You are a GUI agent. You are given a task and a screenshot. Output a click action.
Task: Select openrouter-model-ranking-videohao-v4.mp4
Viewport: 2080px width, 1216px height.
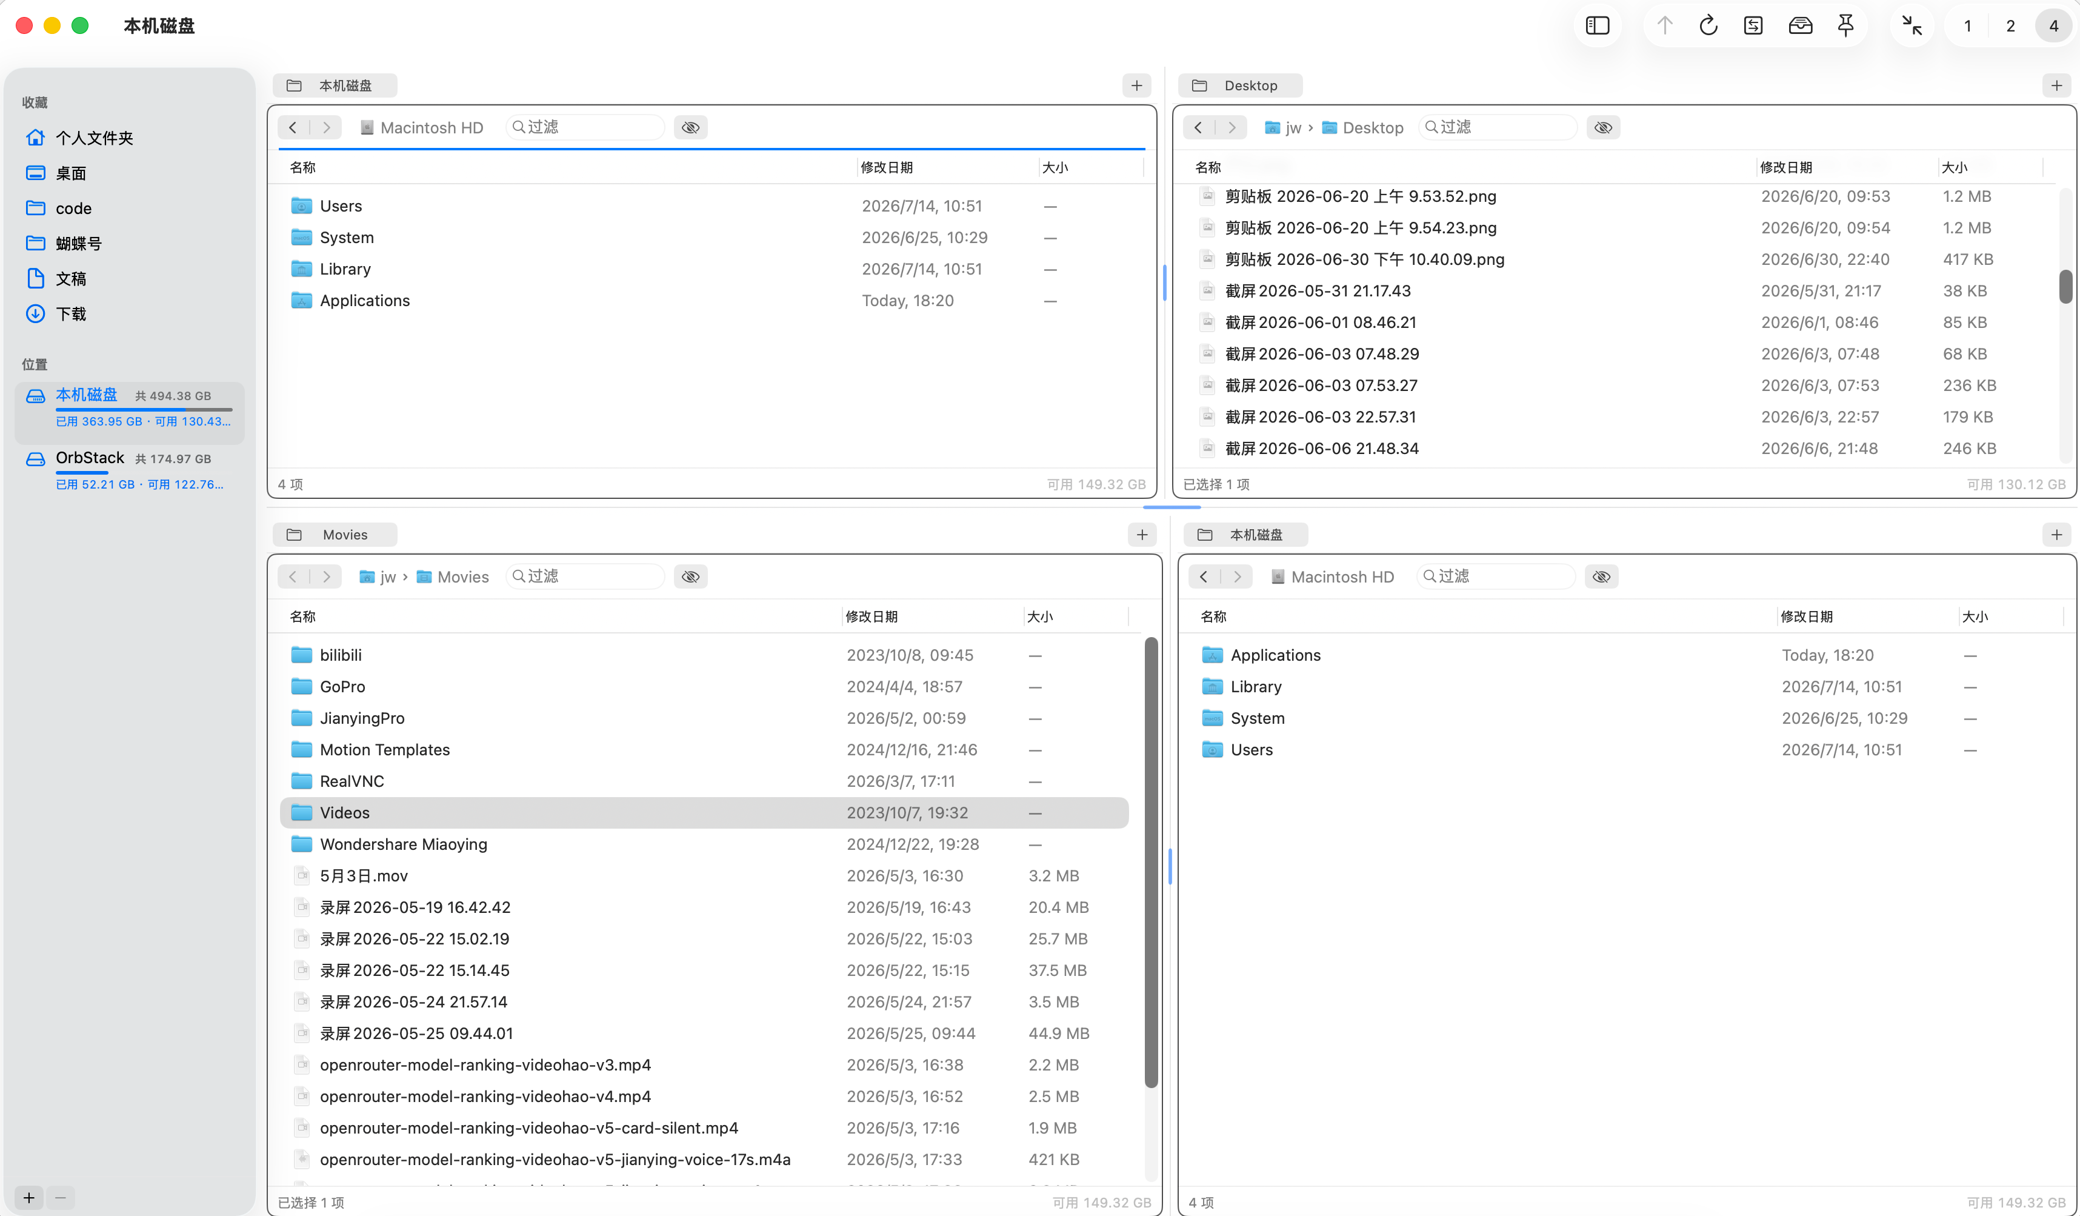[x=704, y=1097]
